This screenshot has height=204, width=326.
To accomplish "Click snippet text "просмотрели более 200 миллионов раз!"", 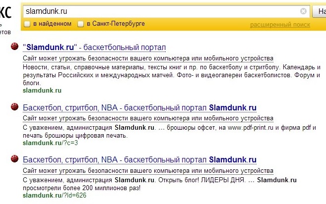I will coord(82,188).
